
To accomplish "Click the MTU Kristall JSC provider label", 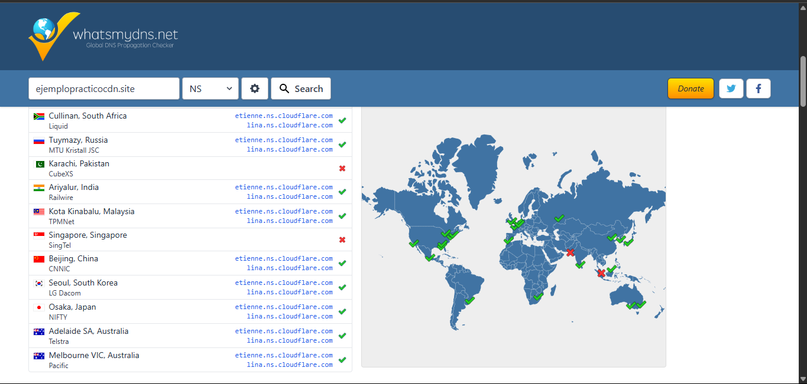I will pyautogui.click(x=74, y=150).
